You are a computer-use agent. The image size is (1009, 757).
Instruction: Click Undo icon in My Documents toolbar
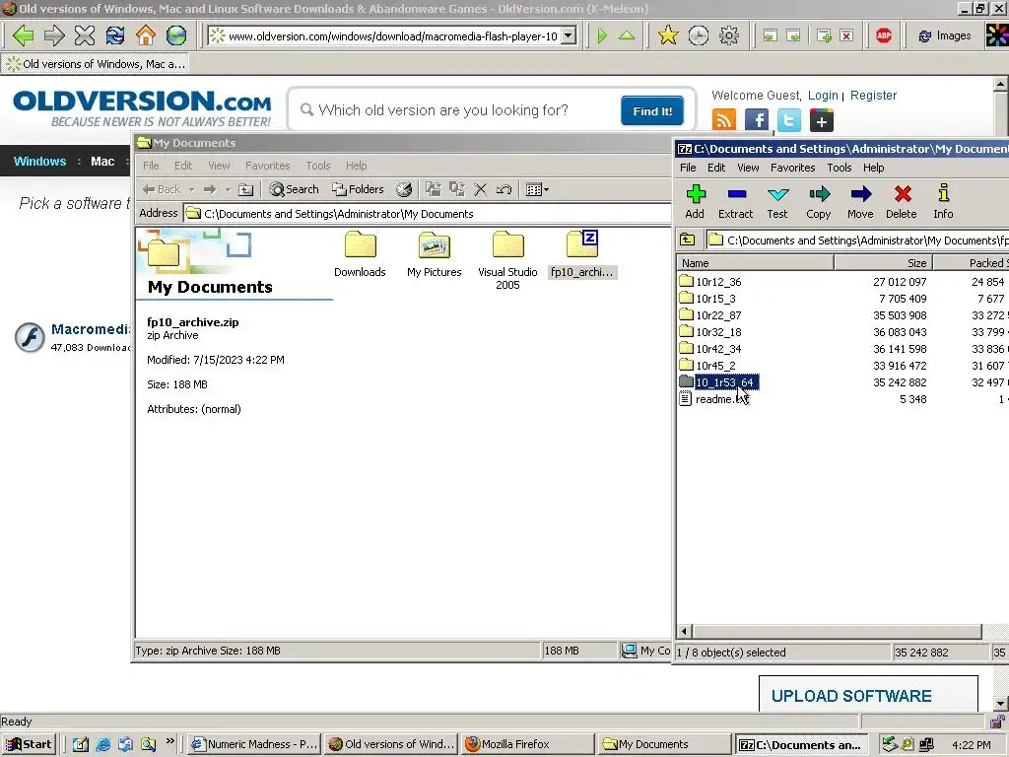click(x=504, y=189)
